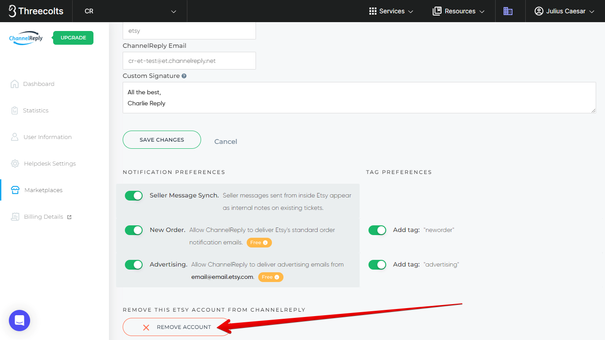Click the SAVE CHANGES button
605x340 pixels.
[162, 139]
